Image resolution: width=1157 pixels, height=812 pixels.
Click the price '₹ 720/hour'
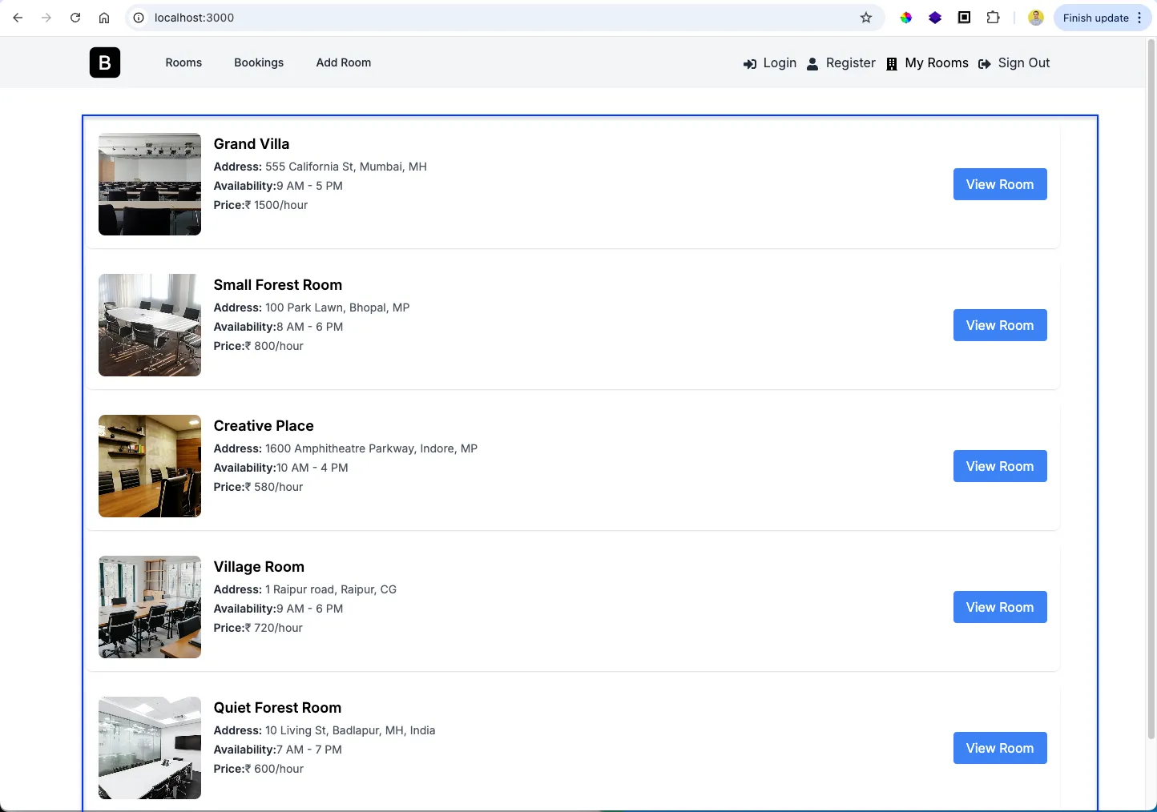pyautogui.click(x=274, y=628)
